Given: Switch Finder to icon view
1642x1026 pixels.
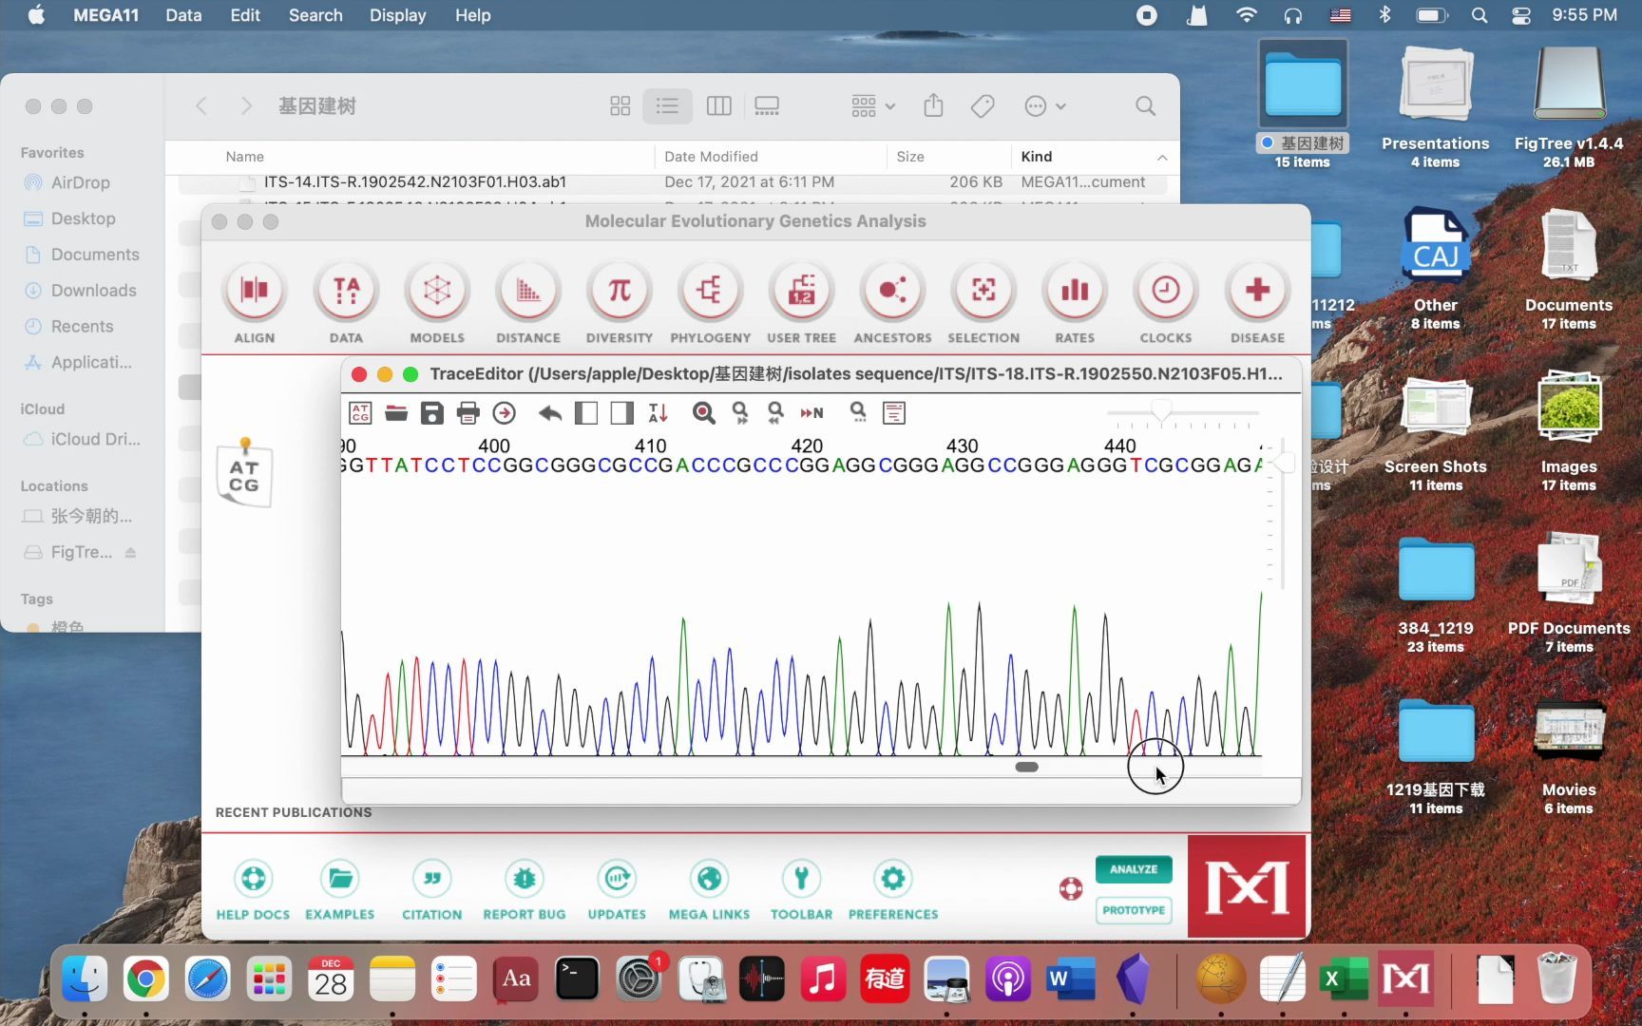Looking at the screenshot, I should [x=620, y=105].
